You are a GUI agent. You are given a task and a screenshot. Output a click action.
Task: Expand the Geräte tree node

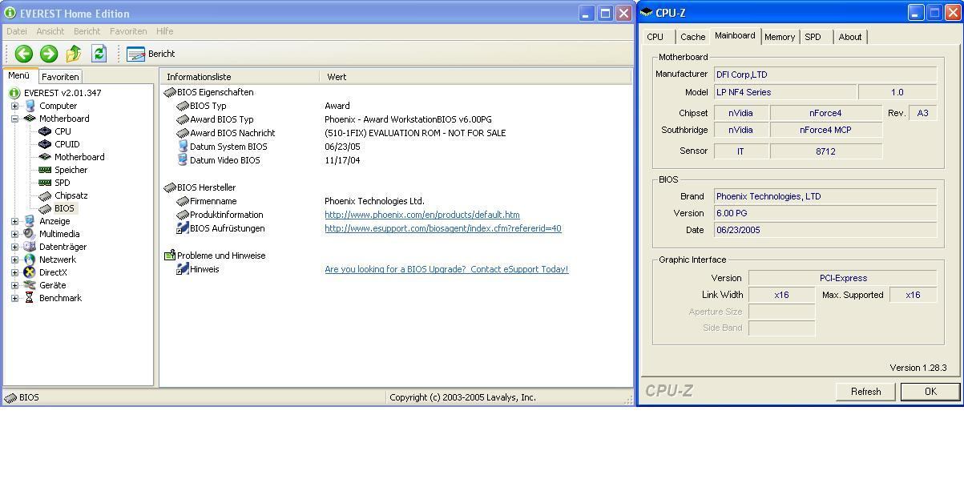[14, 285]
